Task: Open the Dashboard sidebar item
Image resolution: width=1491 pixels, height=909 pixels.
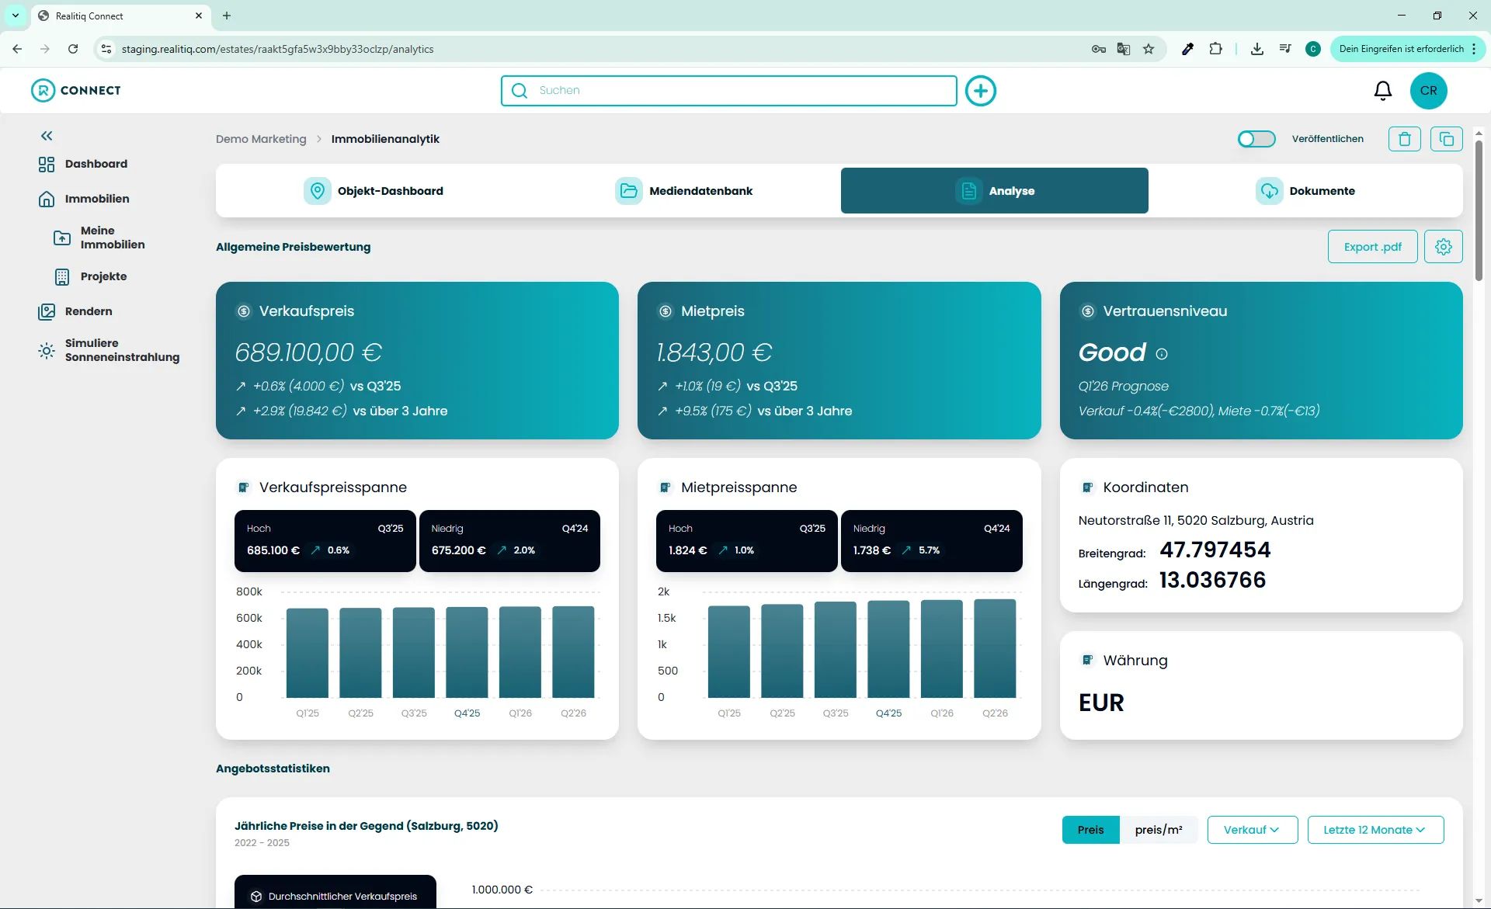Action: [82, 164]
